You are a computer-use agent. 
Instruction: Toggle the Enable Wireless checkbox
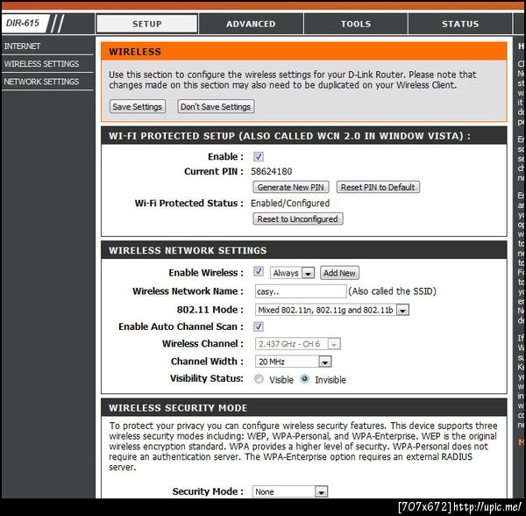[x=259, y=271]
